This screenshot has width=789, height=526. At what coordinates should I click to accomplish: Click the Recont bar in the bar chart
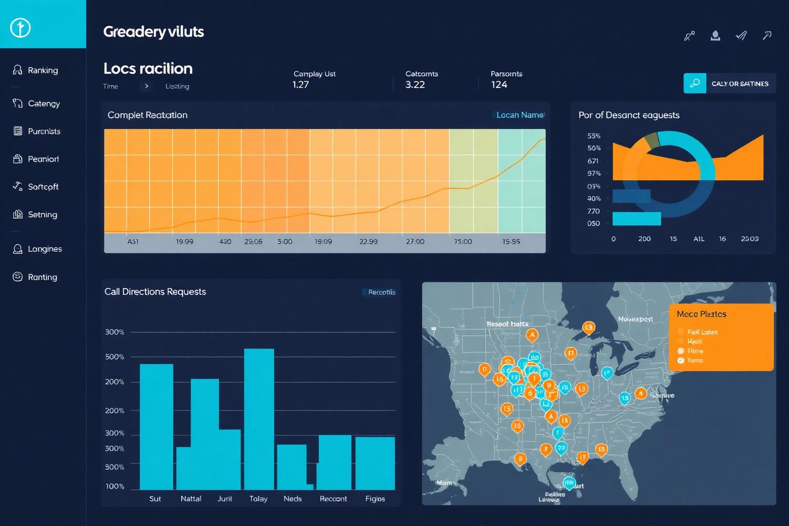pyautogui.click(x=335, y=462)
